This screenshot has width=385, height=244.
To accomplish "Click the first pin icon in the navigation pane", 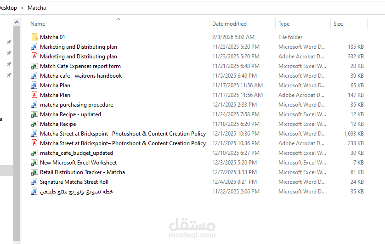I will [x=9, y=42].
